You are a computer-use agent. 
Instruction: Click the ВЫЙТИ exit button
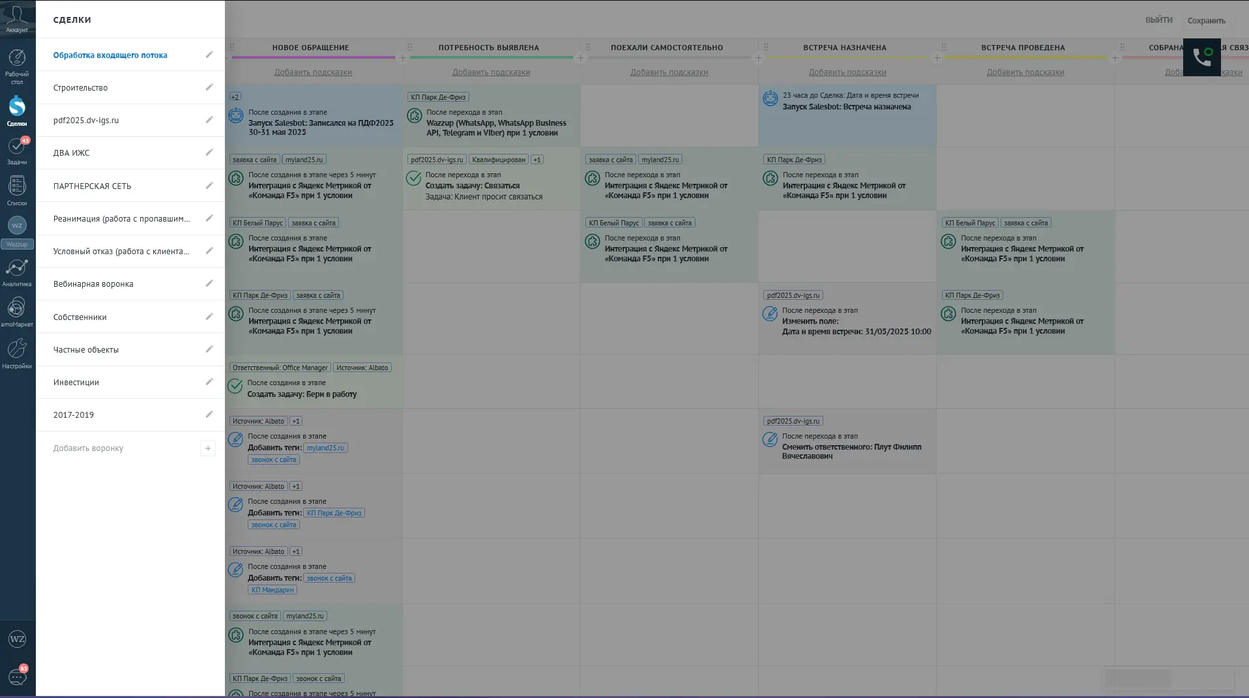[x=1158, y=20]
